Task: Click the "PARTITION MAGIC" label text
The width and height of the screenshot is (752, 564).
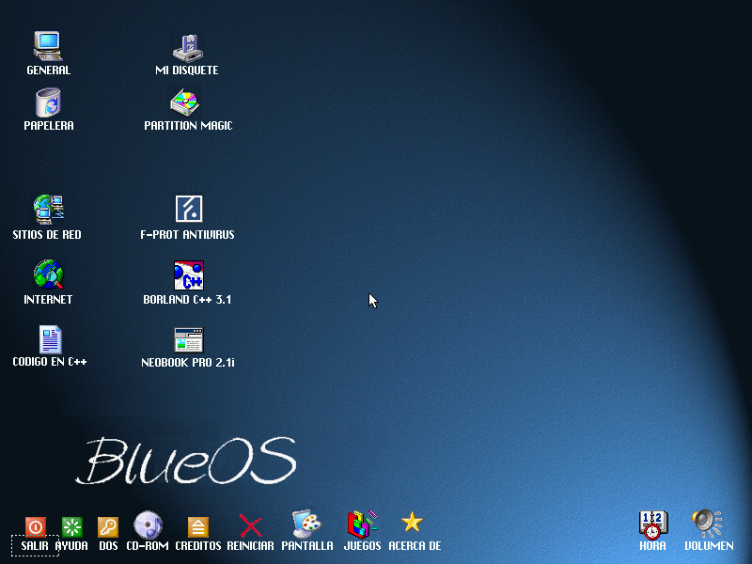Action: [188, 126]
